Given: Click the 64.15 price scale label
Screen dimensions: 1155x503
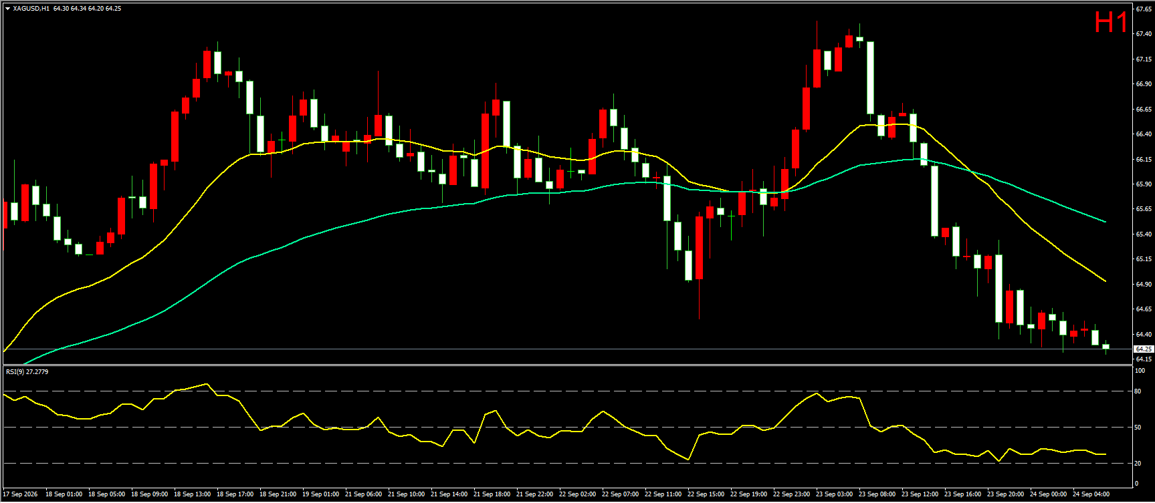Looking at the screenshot, I should [x=1144, y=359].
